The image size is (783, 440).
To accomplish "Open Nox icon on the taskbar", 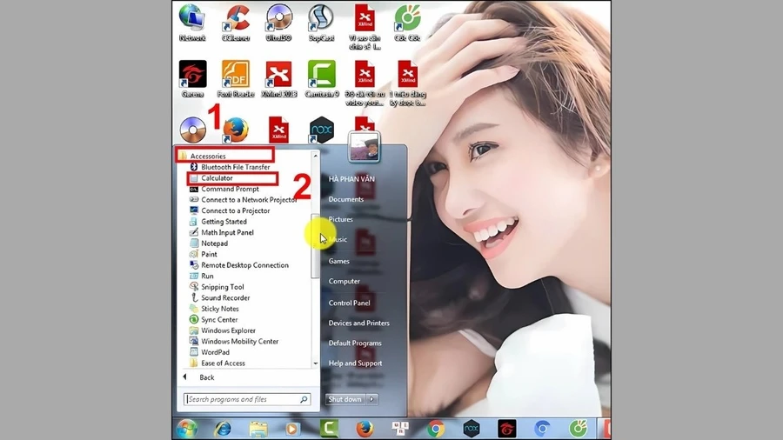I will (x=471, y=429).
